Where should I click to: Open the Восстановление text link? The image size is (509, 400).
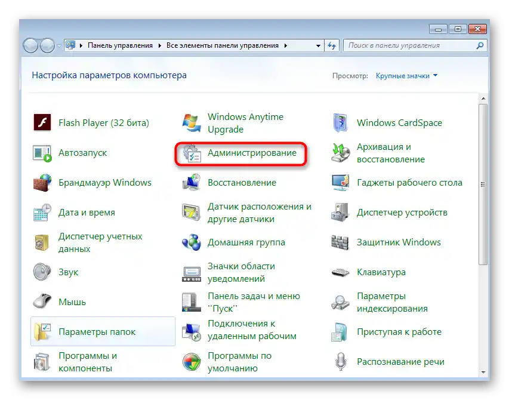click(x=242, y=183)
